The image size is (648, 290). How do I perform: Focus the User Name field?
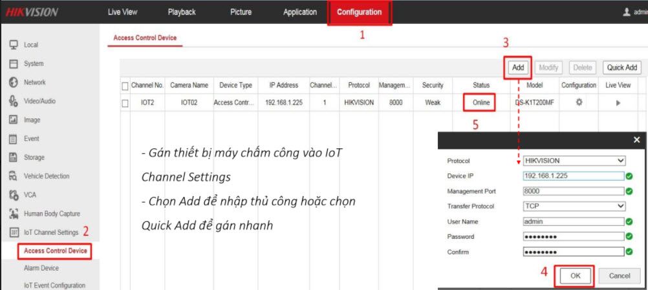[573, 221]
